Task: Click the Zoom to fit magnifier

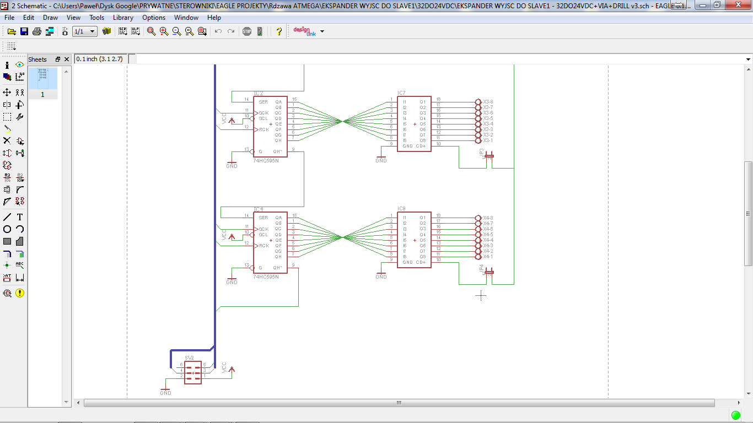Action: click(x=151, y=31)
